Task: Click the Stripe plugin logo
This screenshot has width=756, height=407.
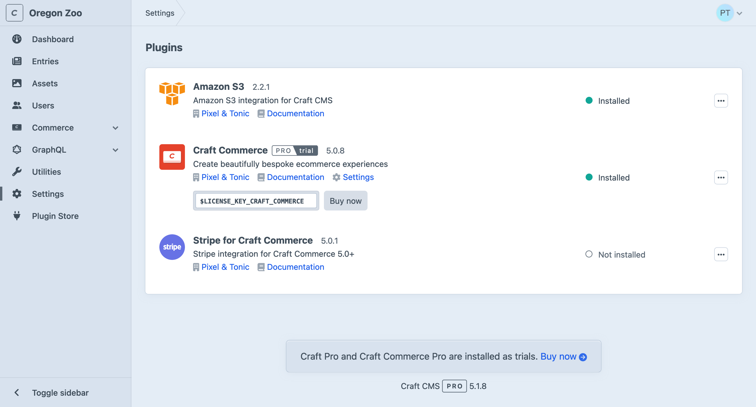Action: pos(172,247)
